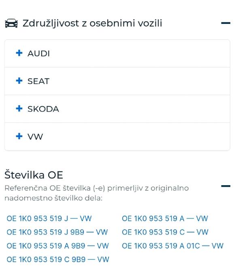
Task: Open link OE 1K0 953 519 C 9B9
Action: click(58, 260)
